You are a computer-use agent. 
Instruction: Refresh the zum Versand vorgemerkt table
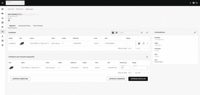tap(147, 57)
